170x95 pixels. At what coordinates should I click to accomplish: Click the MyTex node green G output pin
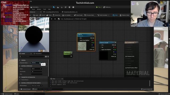(93, 43)
